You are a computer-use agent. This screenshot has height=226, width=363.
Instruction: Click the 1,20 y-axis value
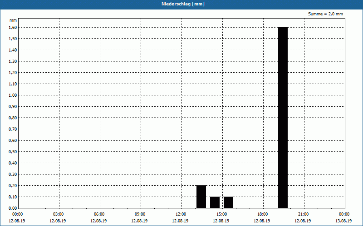coord(13,72)
